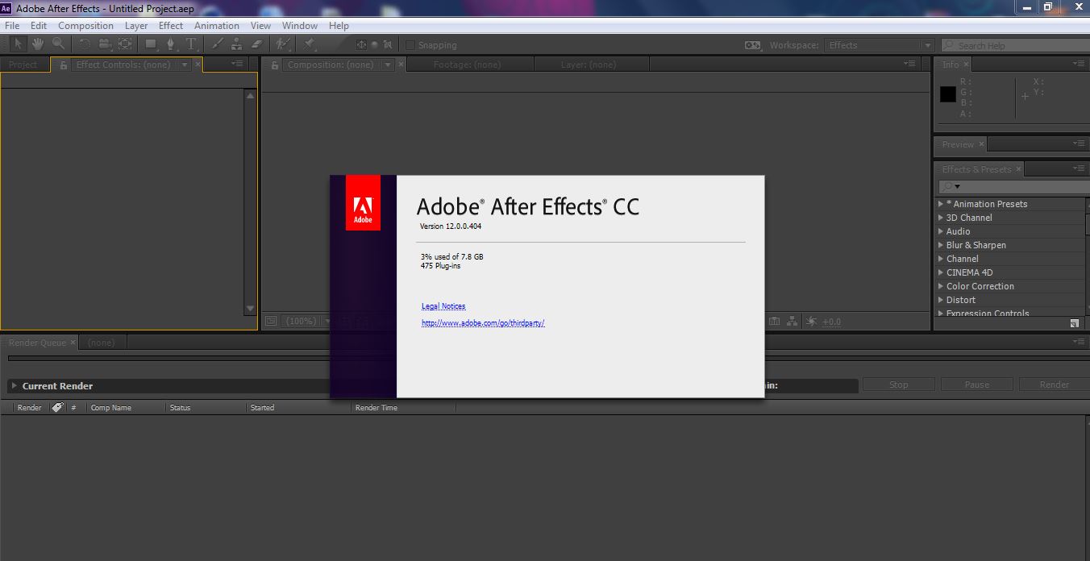Select the Pan Behind anchor point tool

click(x=125, y=44)
